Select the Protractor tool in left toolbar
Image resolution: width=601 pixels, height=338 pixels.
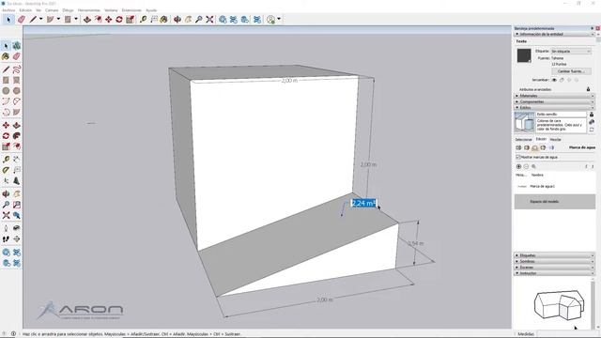pyautogui.click(x=6, y=170)
